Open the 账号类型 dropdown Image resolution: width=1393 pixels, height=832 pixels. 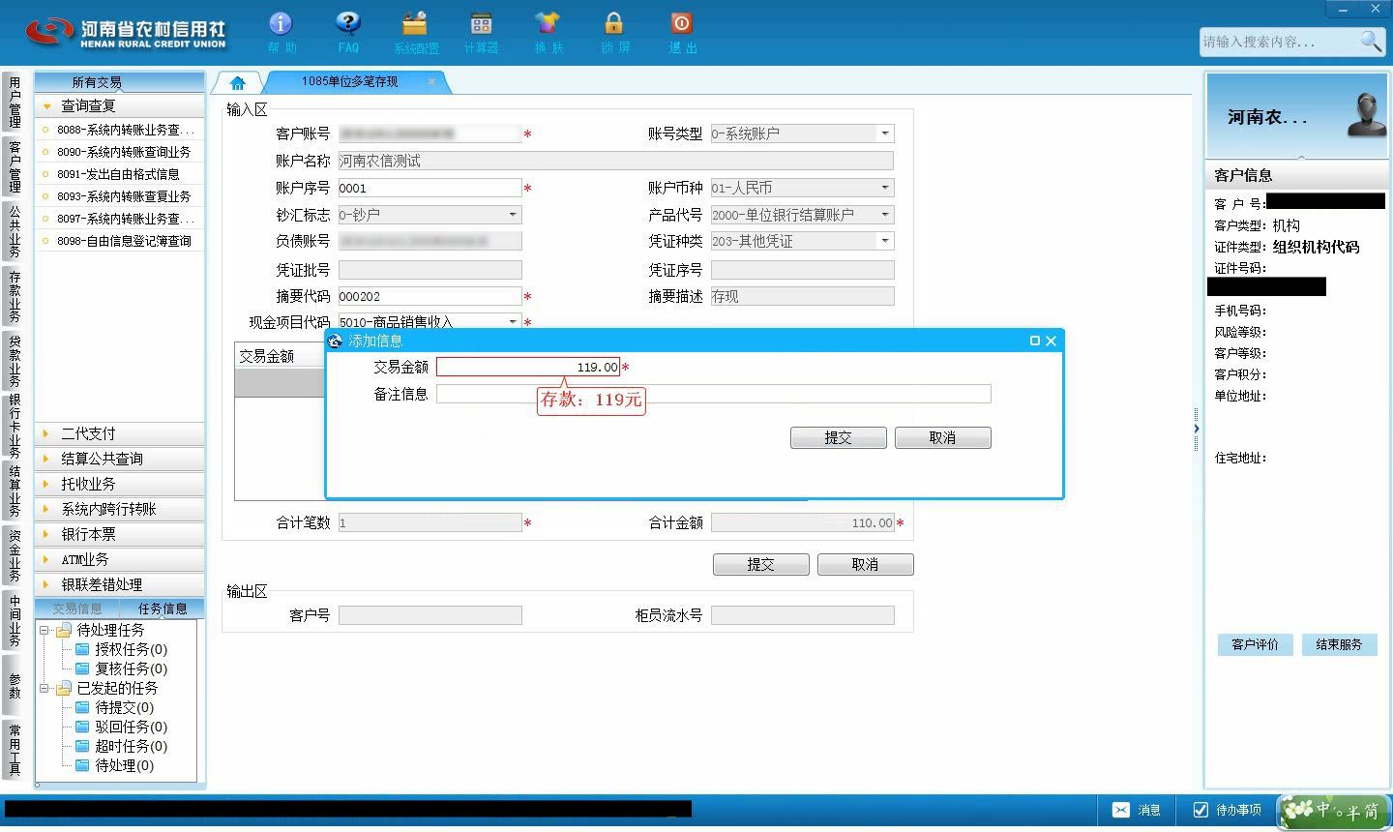tap(885, 134)
